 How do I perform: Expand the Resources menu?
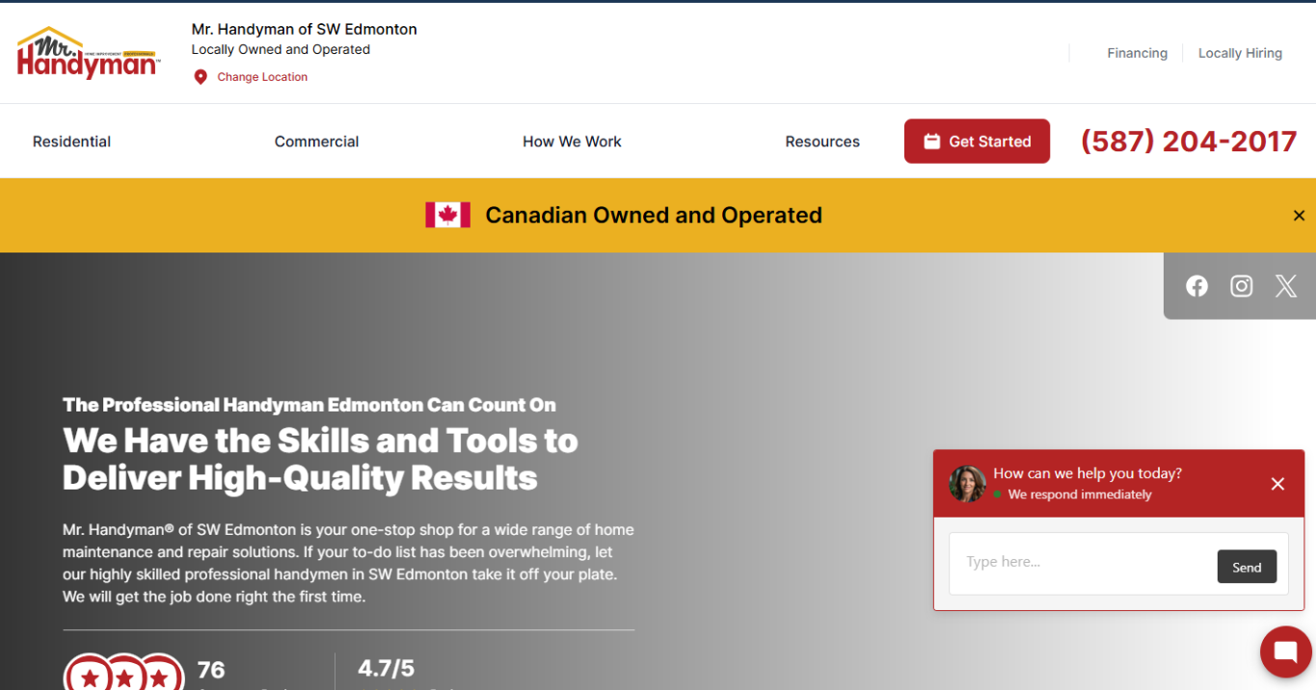[821, 142]
